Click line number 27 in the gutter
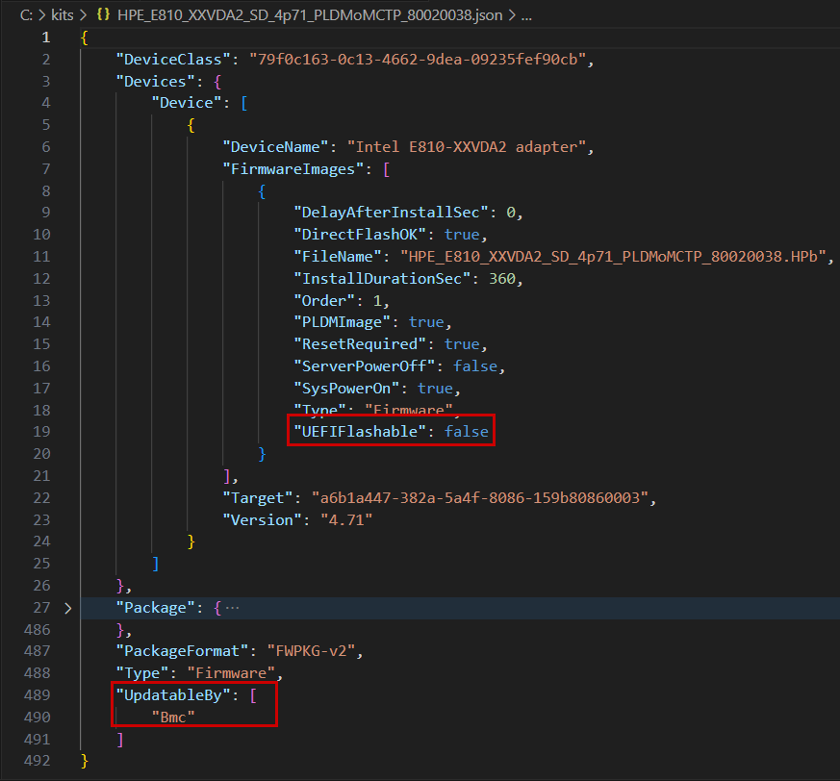 (x=42, y=608)
